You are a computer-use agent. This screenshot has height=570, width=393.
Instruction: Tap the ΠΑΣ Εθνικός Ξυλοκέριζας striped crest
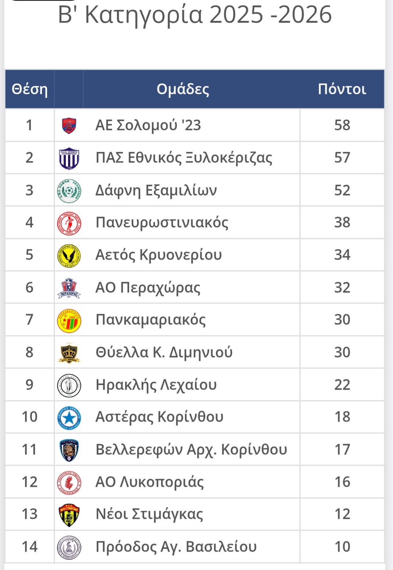tap(69, 158)
